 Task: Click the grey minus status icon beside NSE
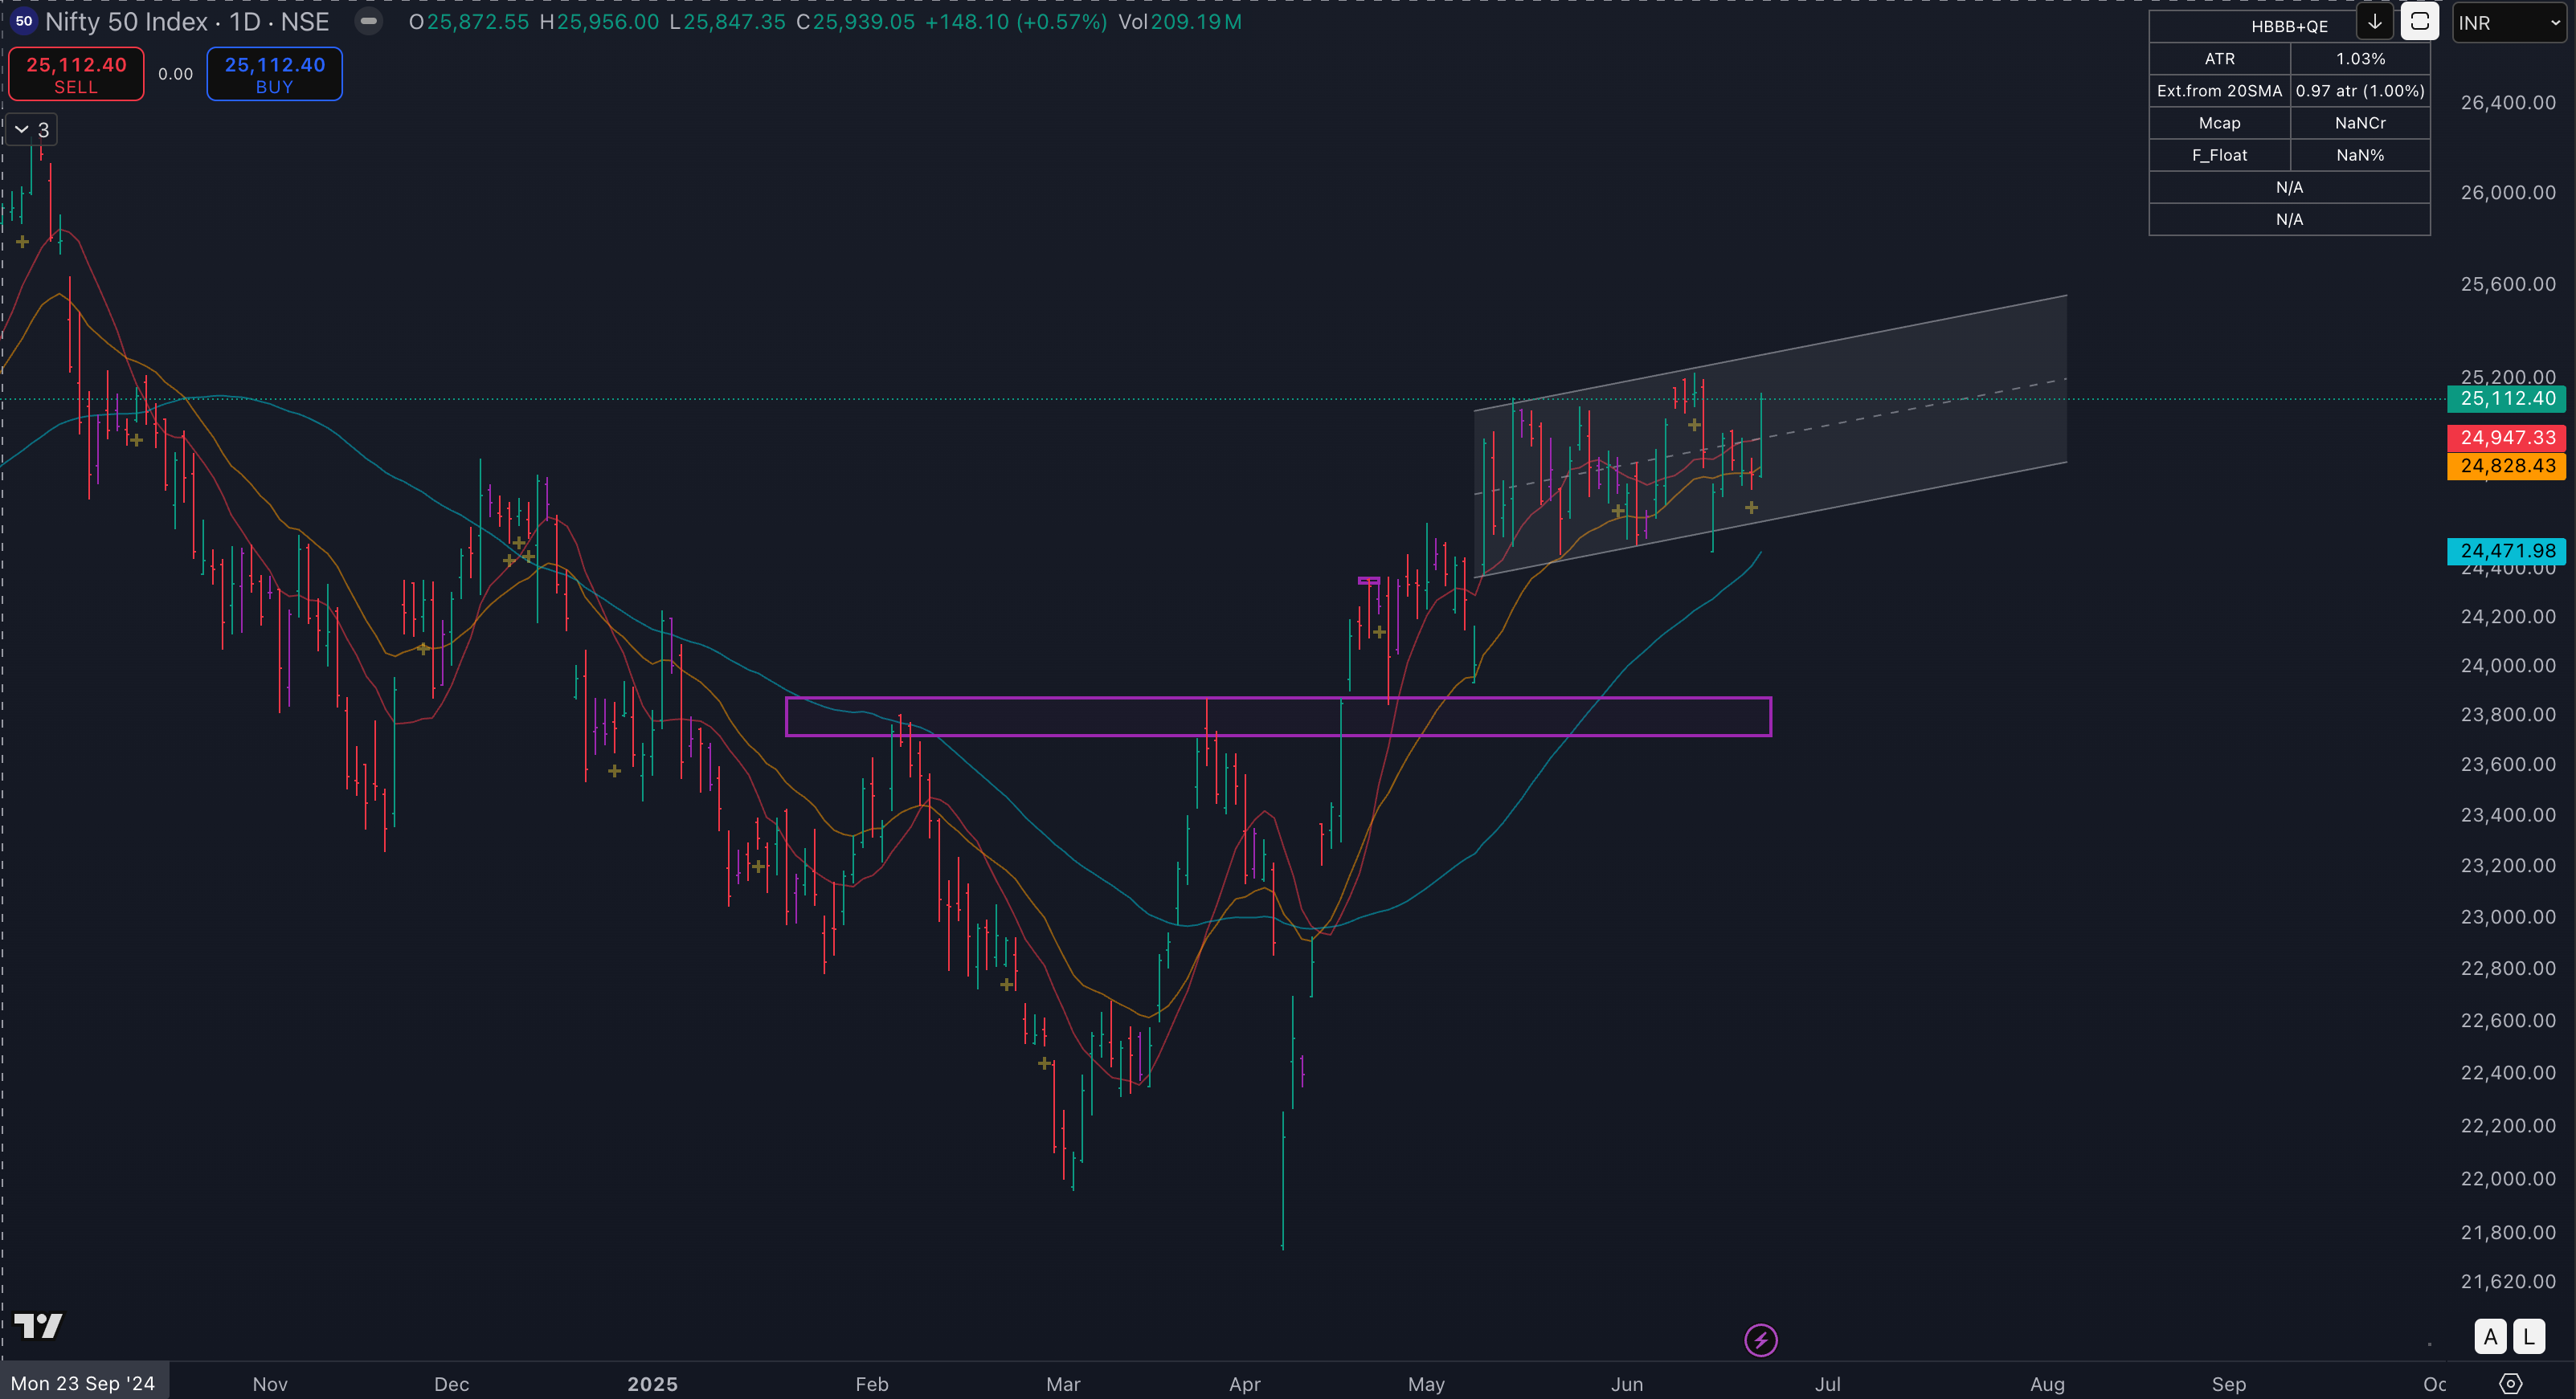pyautogui.click(x=369, y=21)
